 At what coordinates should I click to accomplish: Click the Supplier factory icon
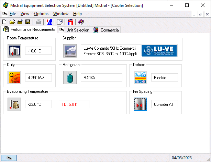(70, 51)
